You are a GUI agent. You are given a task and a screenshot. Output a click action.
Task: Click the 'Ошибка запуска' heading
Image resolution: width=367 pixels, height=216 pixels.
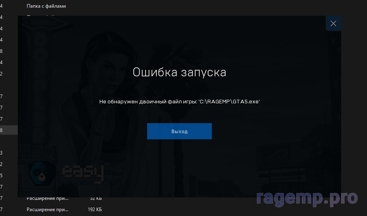(x=179, y=72)
